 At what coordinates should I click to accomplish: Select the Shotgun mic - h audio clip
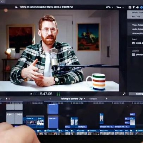tap(122, 127)
